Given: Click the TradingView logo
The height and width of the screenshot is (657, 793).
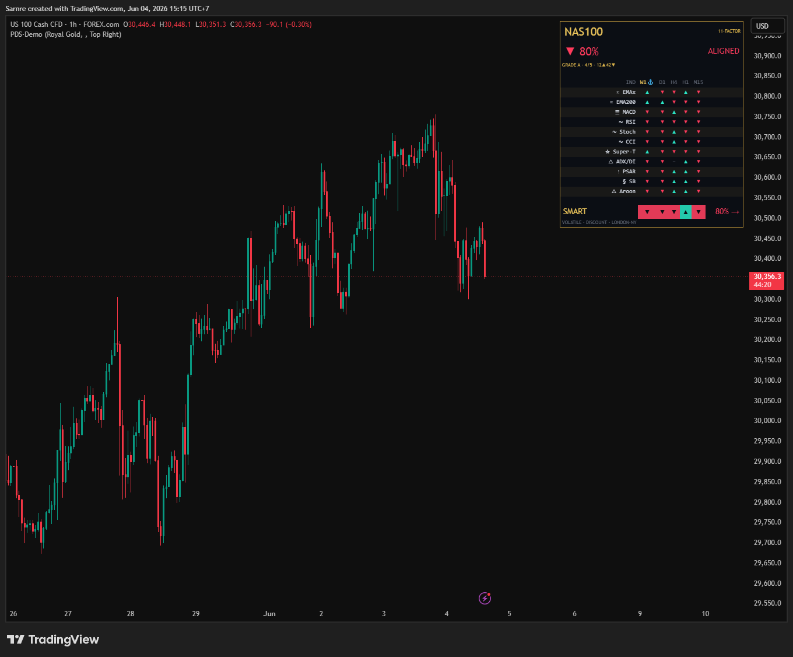Looking at the screenshot, I should pyautogui.click(x=53, y=639).
